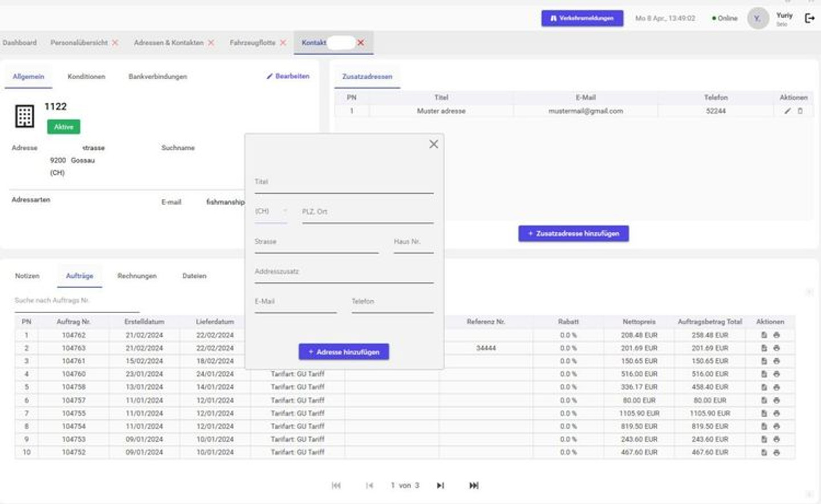Print order 104762 using the printer icon
Image resolution: width=821 pixels, height=504 pixels.
[x=777, y=335]
